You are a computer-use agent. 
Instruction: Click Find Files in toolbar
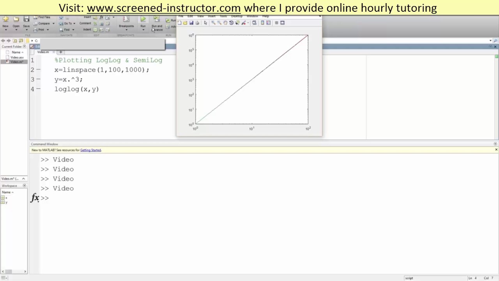[x=42, y=17]
